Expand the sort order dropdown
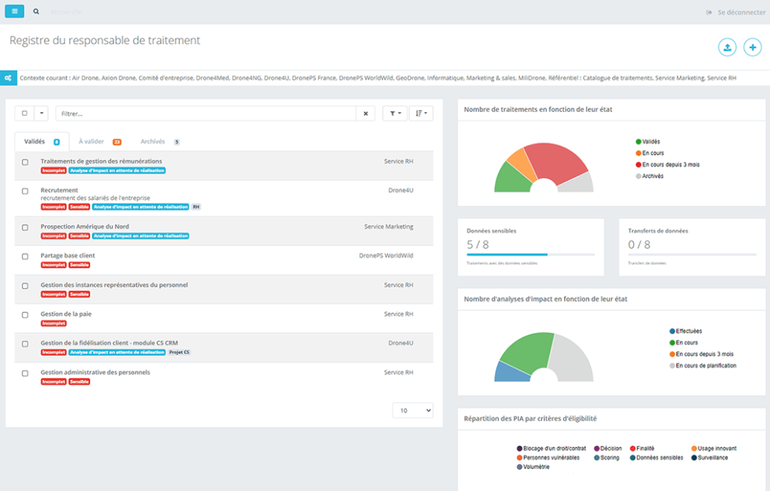Viewport: 770px width, 491px height. [421, 114]
